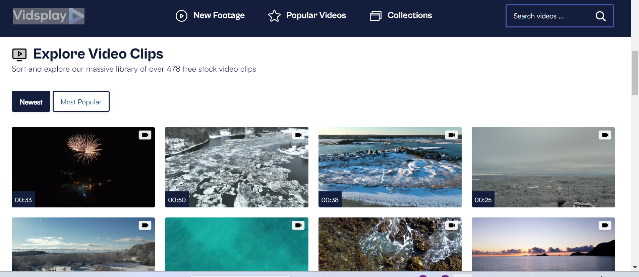Viewport: 639px width, 277px height.
Task: Select the Newest sort button
Action: click(x=31, y=101)
